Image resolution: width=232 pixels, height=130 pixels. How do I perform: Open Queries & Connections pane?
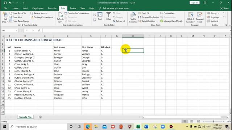point(76,13)
